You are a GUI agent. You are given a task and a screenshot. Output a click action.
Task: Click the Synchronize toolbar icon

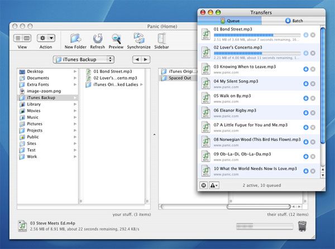(138, 39)
